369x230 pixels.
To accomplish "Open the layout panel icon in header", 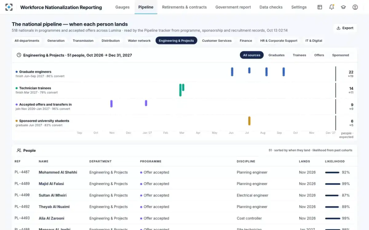I will (320, 7).
